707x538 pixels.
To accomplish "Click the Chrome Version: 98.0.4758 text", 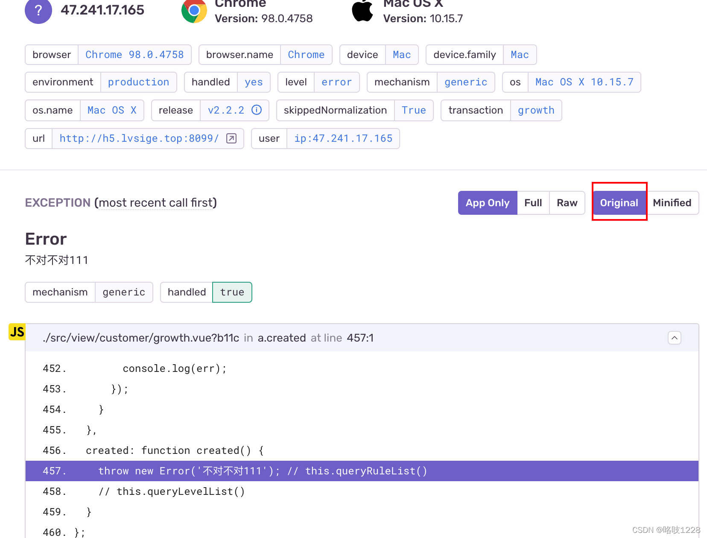I will (x=263, y=18).
